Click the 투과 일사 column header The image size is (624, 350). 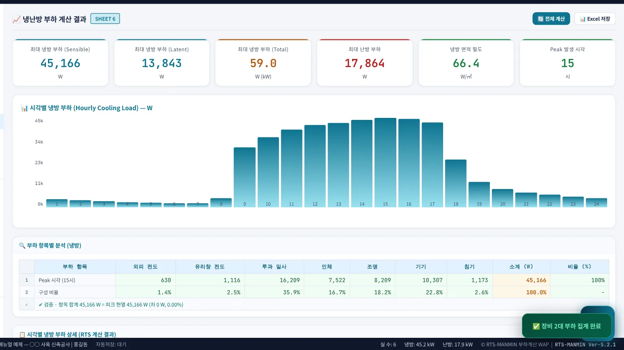(x=274, y=267)
